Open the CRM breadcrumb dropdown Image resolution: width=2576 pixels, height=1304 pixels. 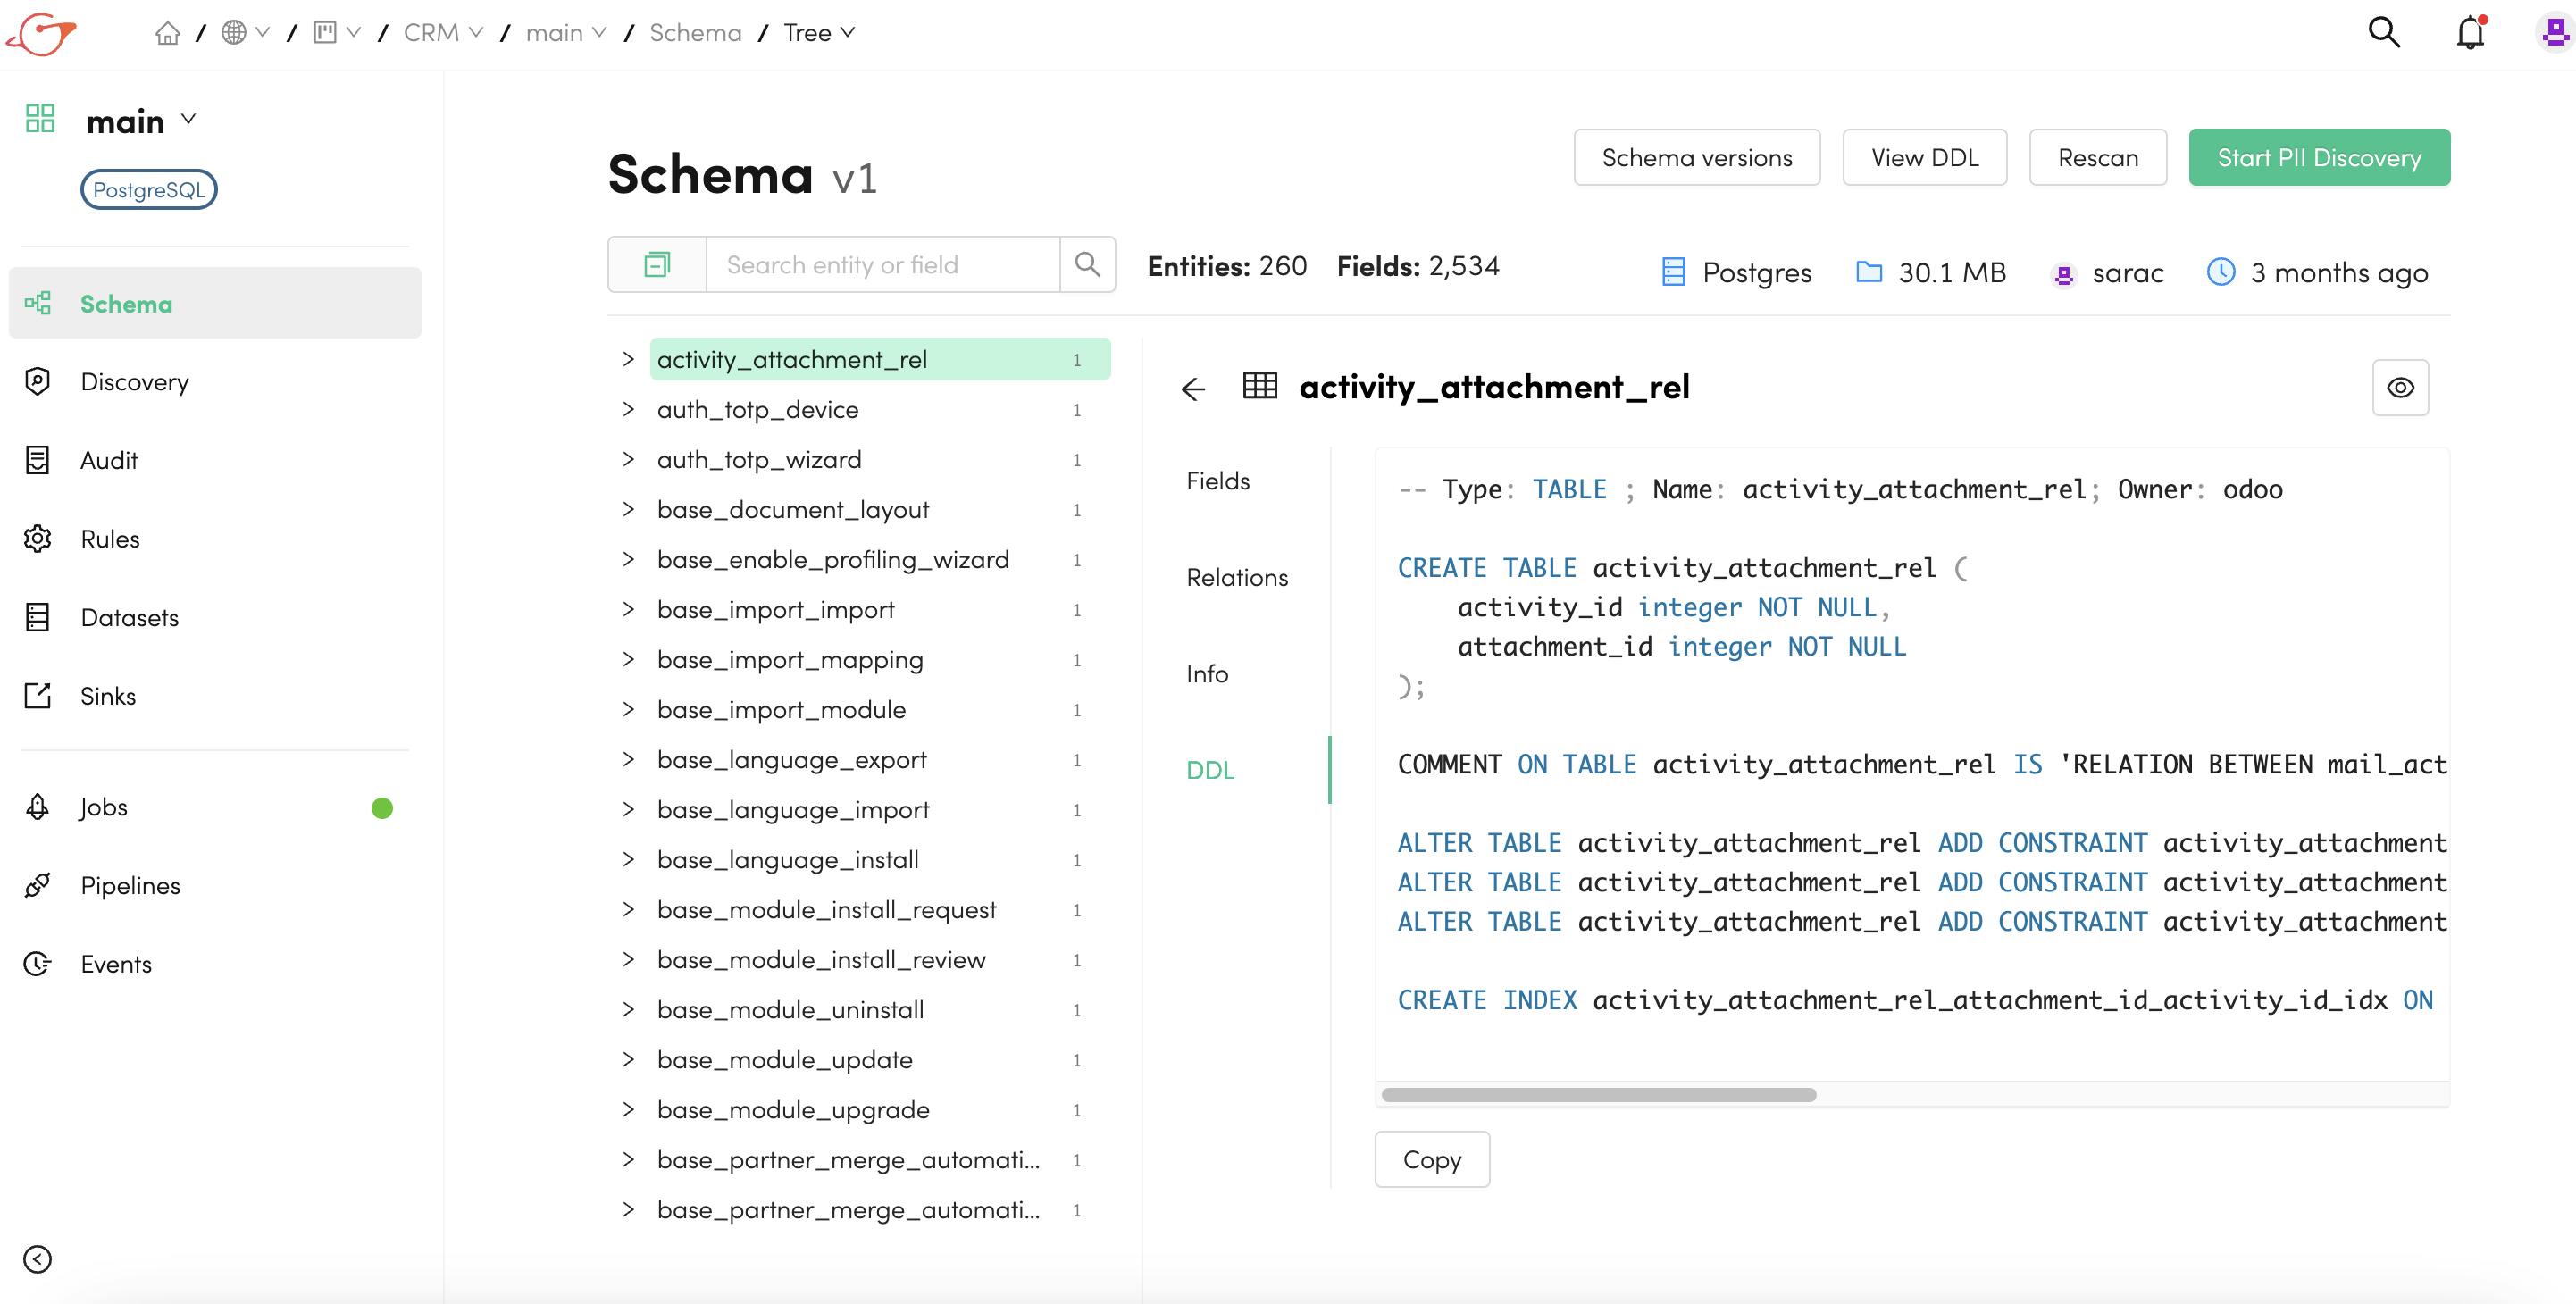pos(443,33)
